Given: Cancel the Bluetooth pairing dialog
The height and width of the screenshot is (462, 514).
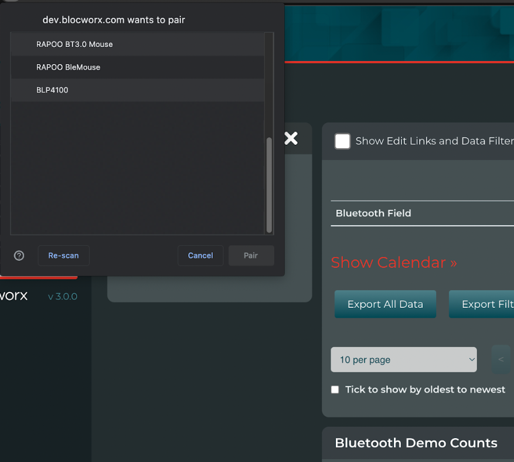Looking at the screenshot, I should pos(200,256).
